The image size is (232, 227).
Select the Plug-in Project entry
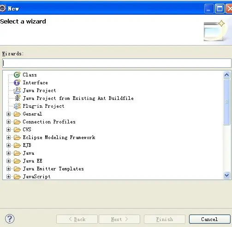[43, 106]
